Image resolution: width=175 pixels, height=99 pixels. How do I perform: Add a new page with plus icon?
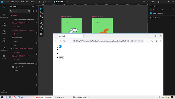[x=33, y=7]
